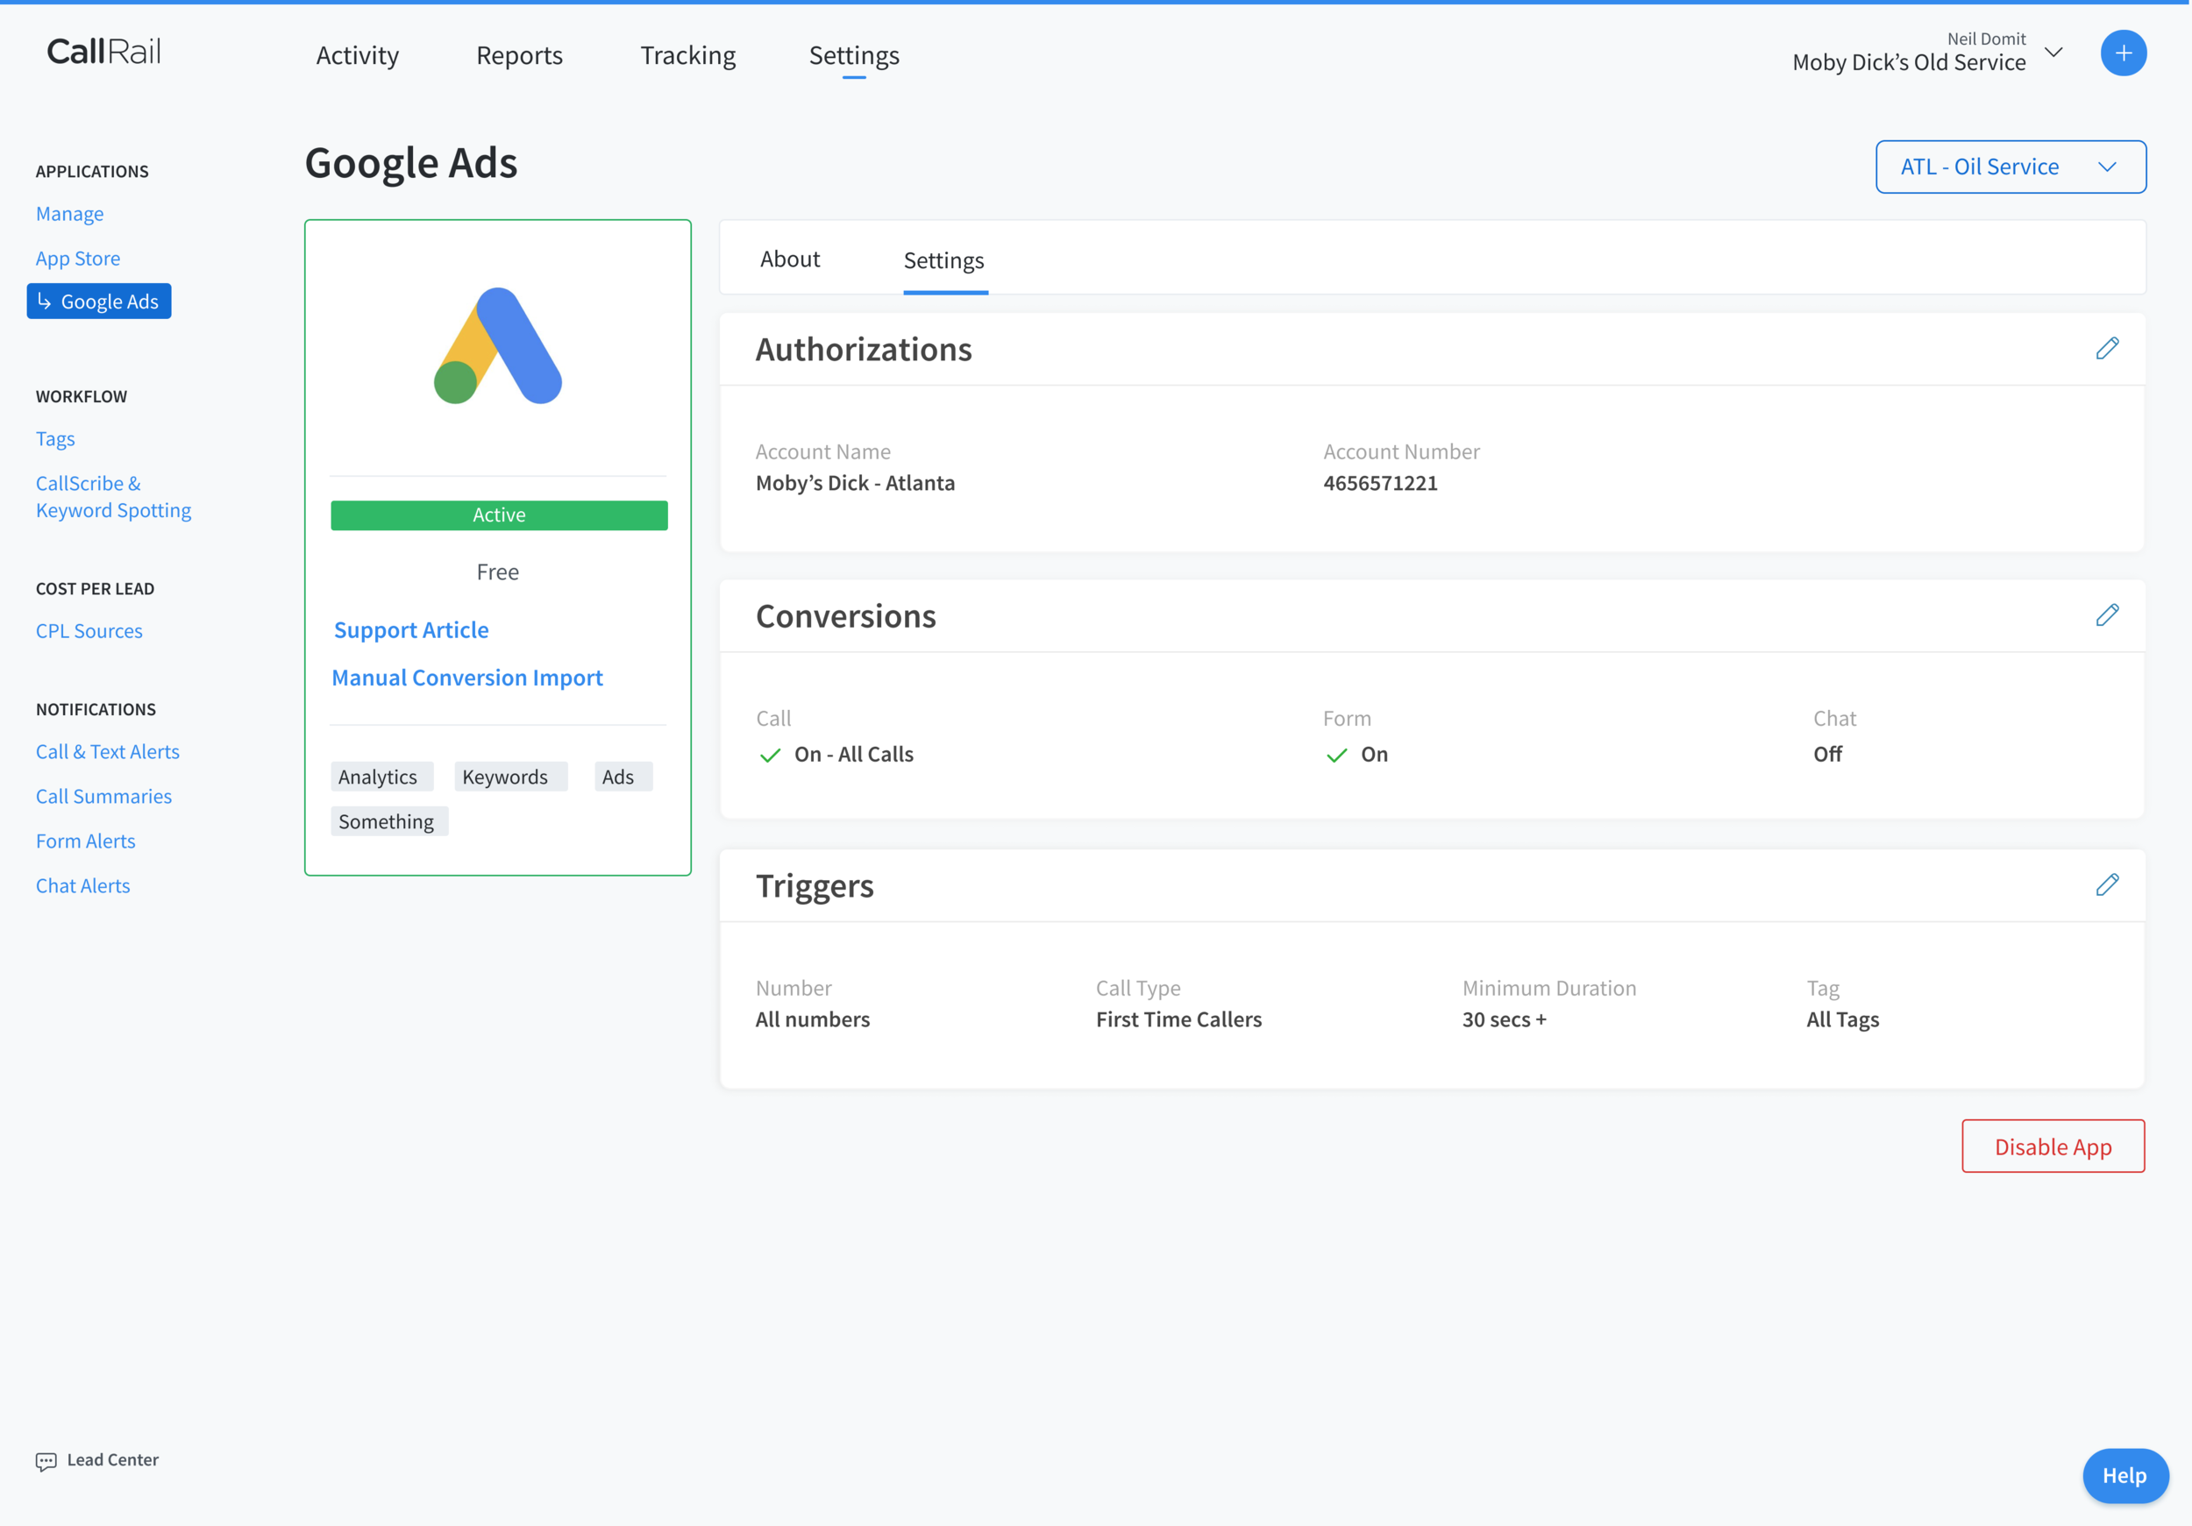The width and height of the screenshot is (2192, 1526).
Task: Open Manual Conversion Import link
Action: coord(466,678)
